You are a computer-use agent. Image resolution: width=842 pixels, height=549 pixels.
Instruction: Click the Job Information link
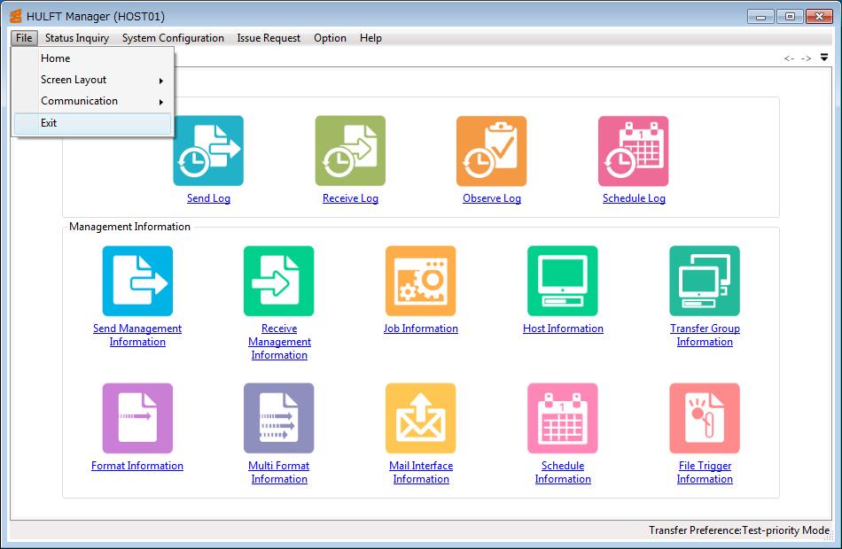[420, 329]
